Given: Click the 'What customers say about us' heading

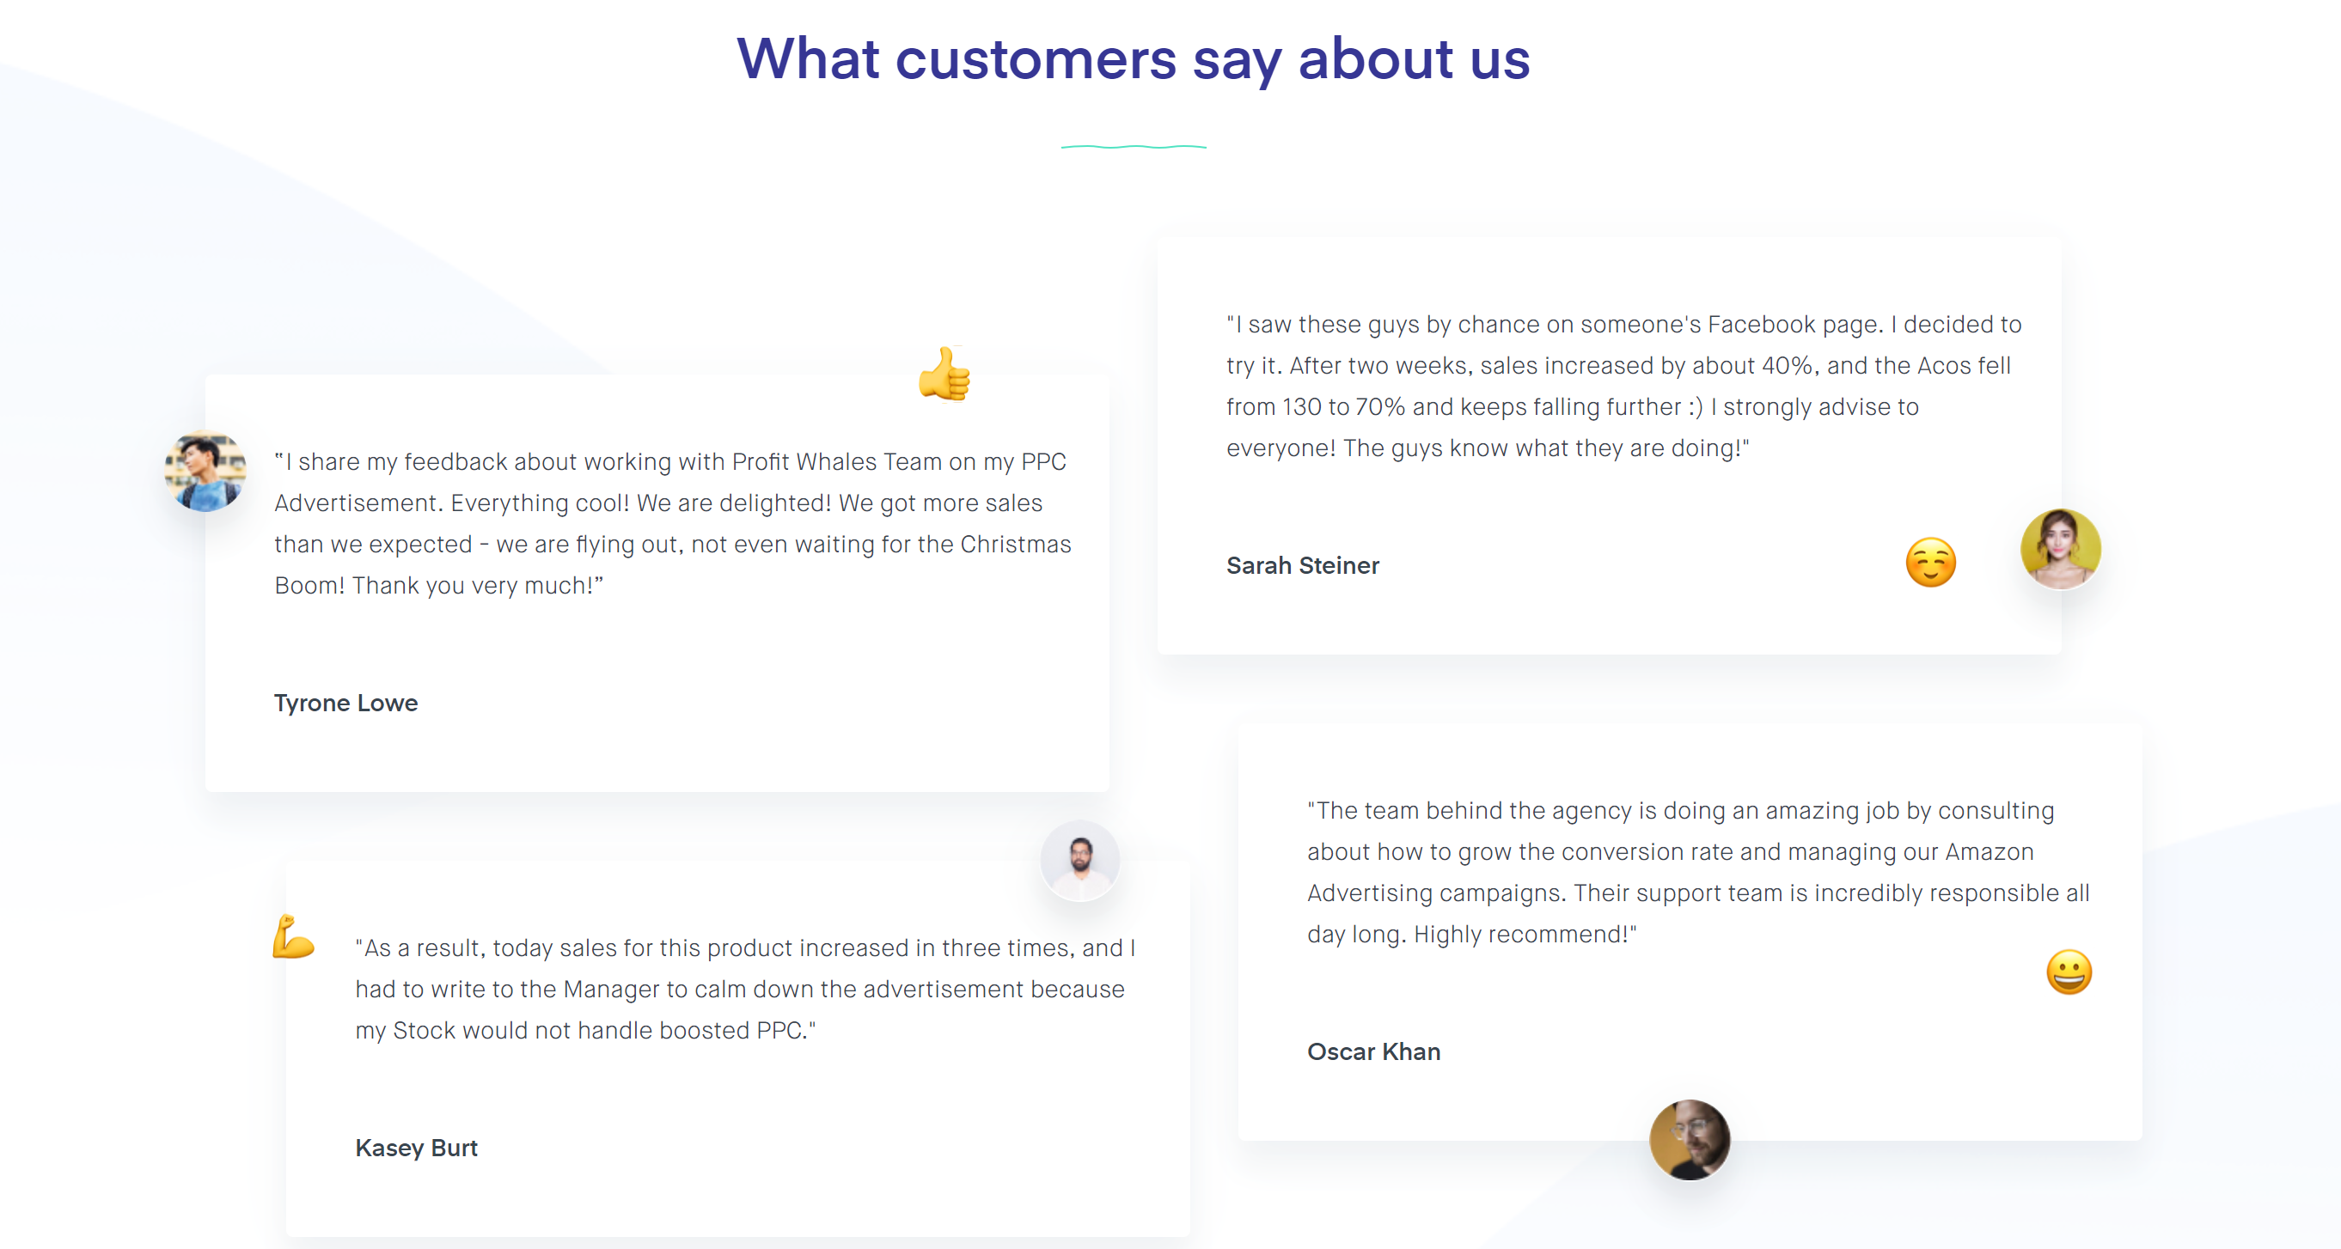Looking at the screenshot, I should (1134, 59).
